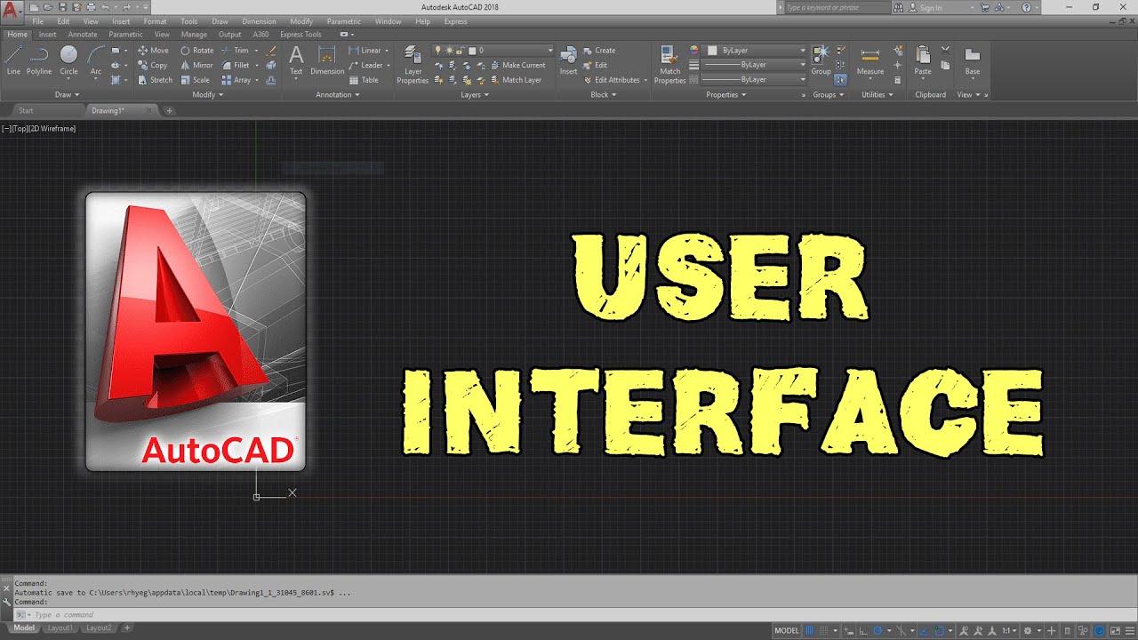The image size is (1138, 640).
Task: Open the Express Tools ribbon tab
Action: (301, 35)
